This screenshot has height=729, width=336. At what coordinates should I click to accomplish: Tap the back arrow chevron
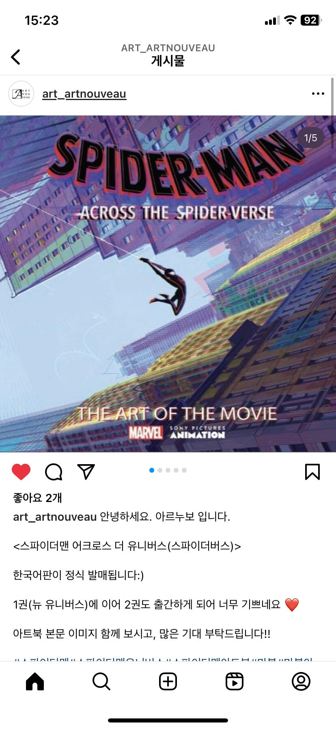click(x=15, y=57)
